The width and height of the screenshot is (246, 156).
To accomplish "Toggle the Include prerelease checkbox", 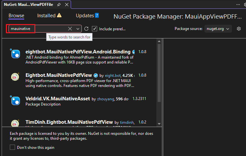I will (x=95, y=29).
